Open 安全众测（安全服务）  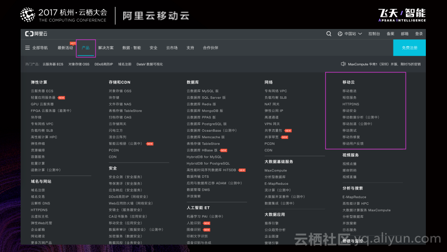(125, 177)
